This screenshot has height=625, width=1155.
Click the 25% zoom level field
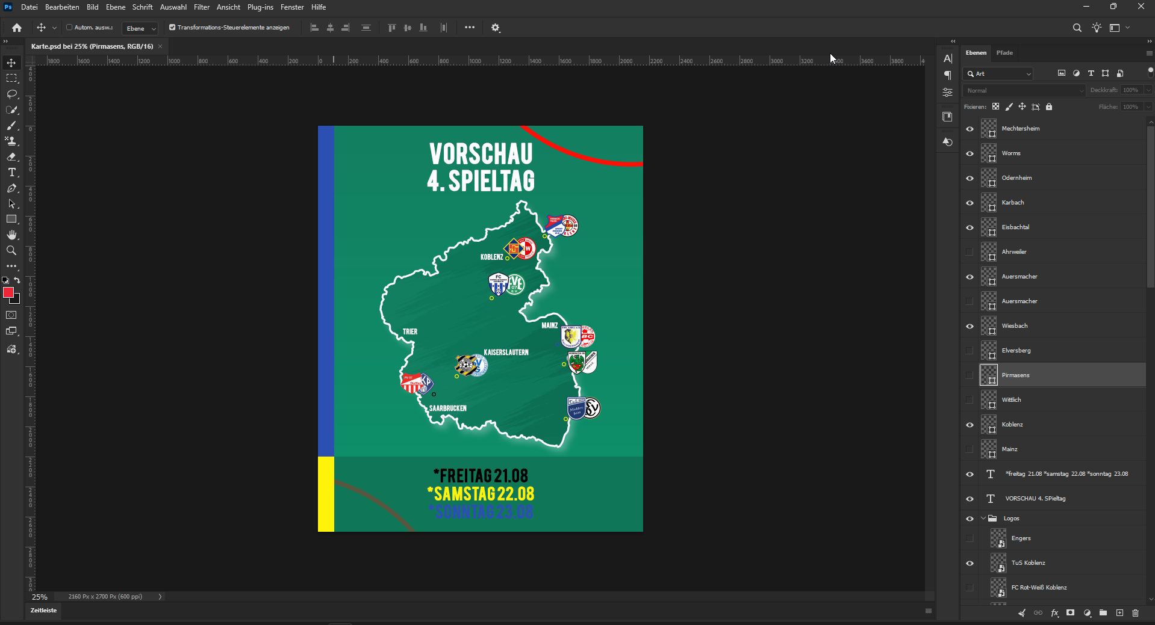pyautogui.click(x=40, y=597)
